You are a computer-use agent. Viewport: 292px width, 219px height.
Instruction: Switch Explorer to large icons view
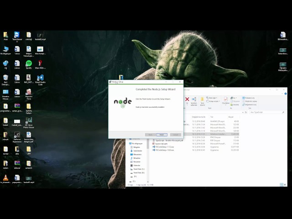pos(285,185)
